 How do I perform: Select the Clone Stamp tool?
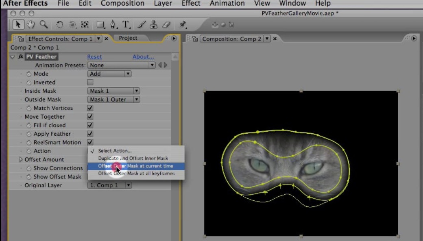[x=153, y=25]
